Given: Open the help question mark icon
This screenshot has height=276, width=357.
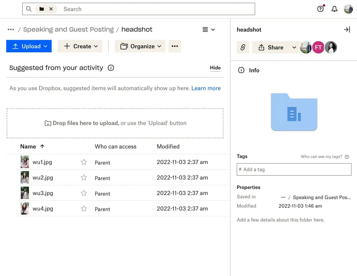Looking at the screenshot, I should (320, 9).
